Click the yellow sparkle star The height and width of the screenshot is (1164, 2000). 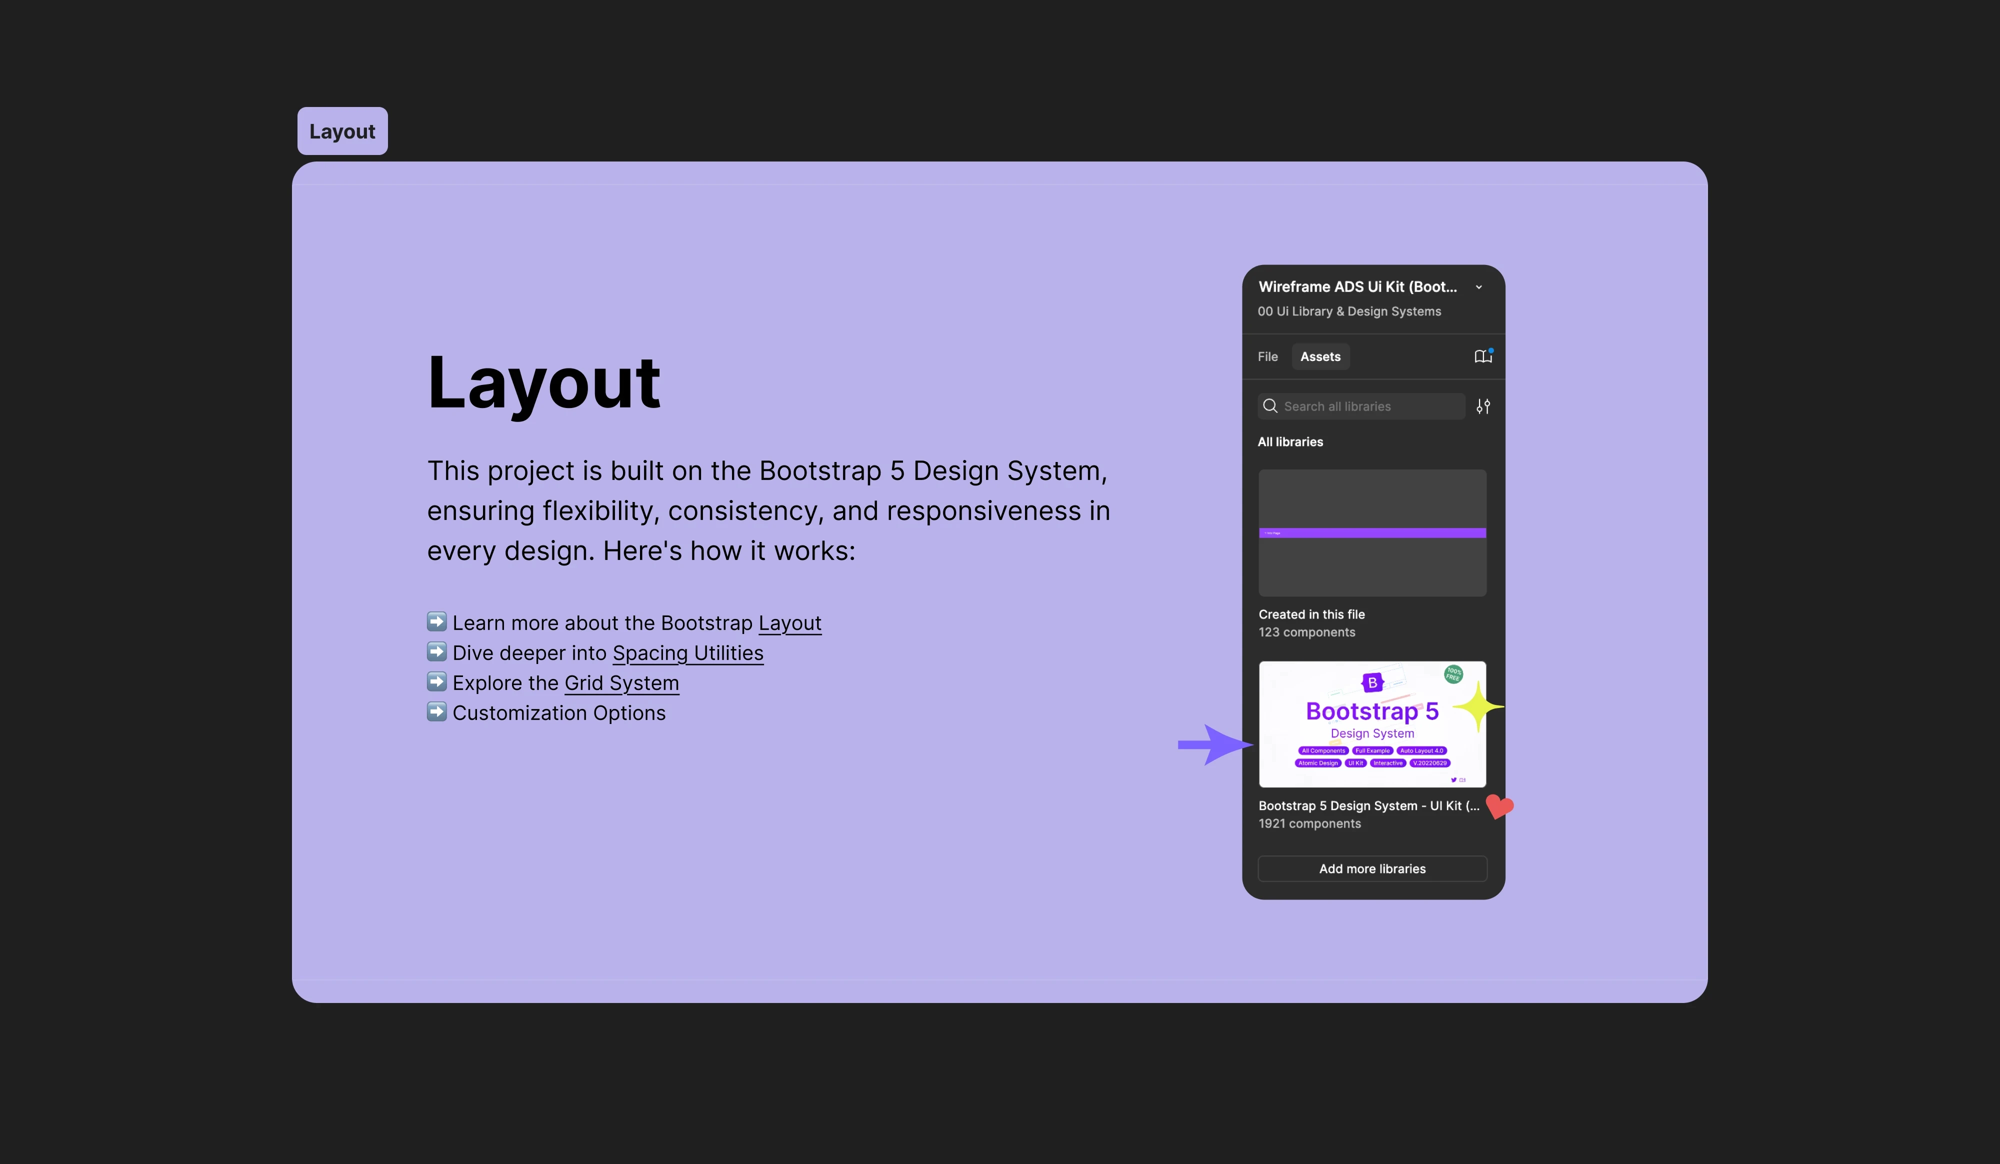[x=1478, y=705]
